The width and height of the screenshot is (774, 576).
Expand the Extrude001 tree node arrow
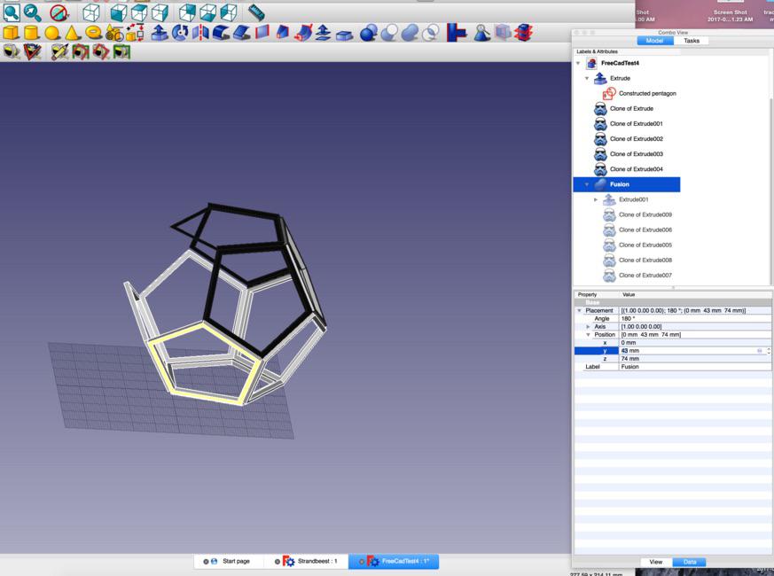tap(596, 200)
